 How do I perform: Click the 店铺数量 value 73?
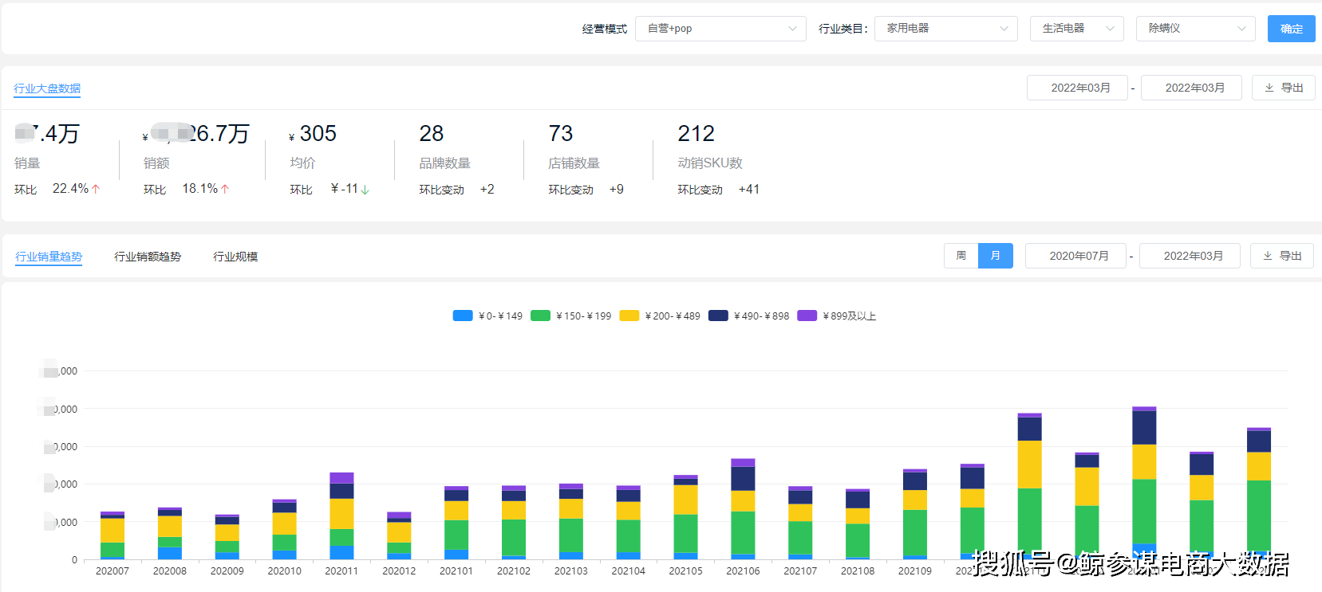(561, 134)
